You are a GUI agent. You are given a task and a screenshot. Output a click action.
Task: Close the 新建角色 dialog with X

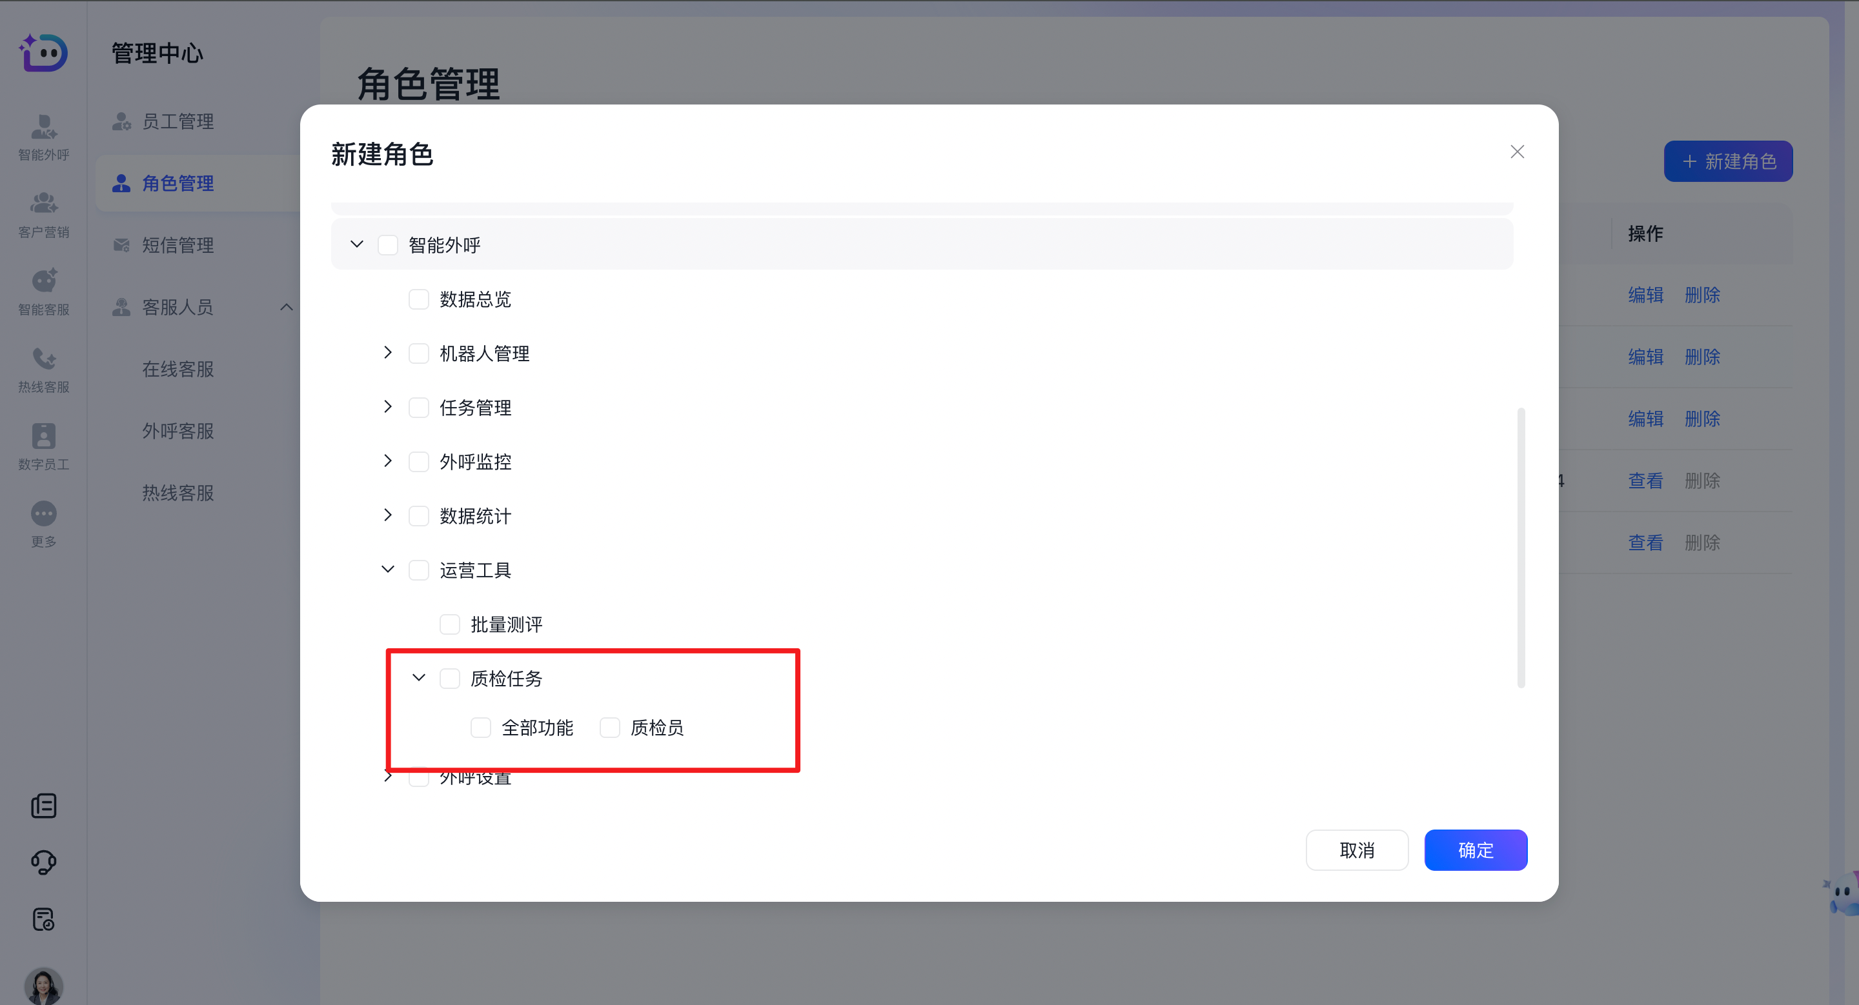[1517, 152]
